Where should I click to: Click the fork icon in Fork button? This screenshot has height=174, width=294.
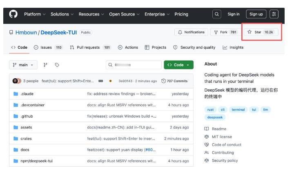coord(216,32)
